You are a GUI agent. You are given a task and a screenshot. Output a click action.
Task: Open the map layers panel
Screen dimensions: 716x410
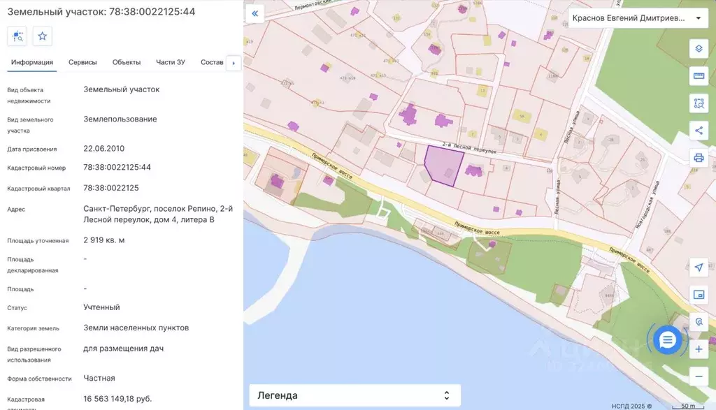pos(699,49)
